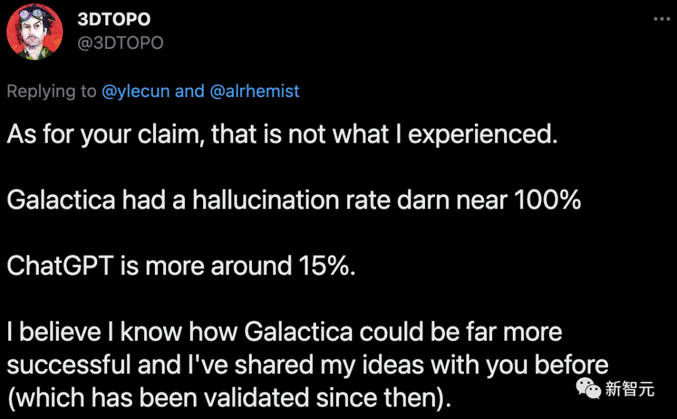Image resolution: width=677 pixels, height=419 pixels.
Task: Click the word "ChatGPT" in the tweet
Action: 60,266
